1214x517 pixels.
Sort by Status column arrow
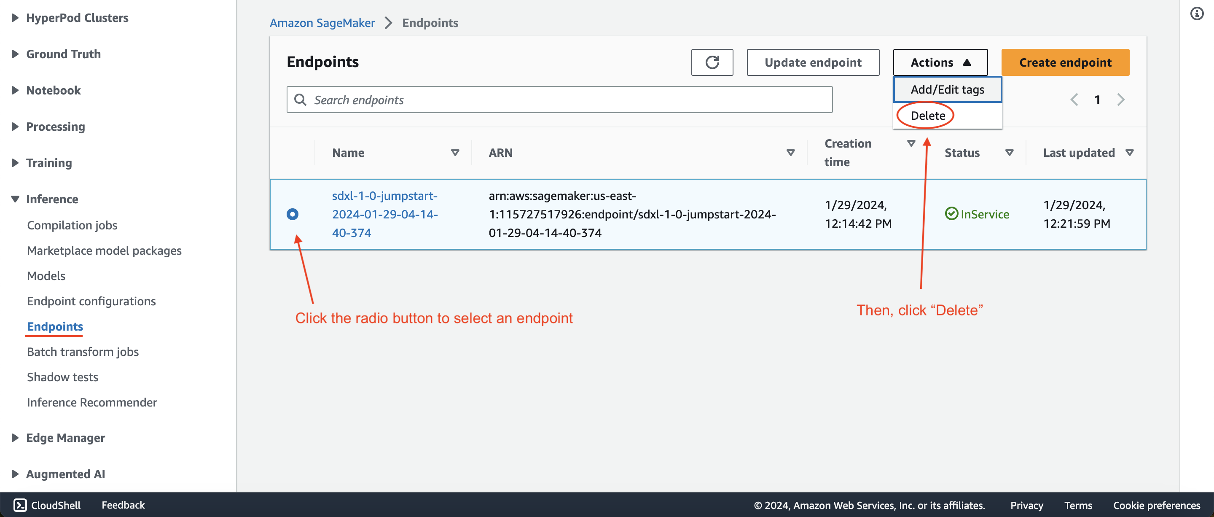tap(1009, 153)
